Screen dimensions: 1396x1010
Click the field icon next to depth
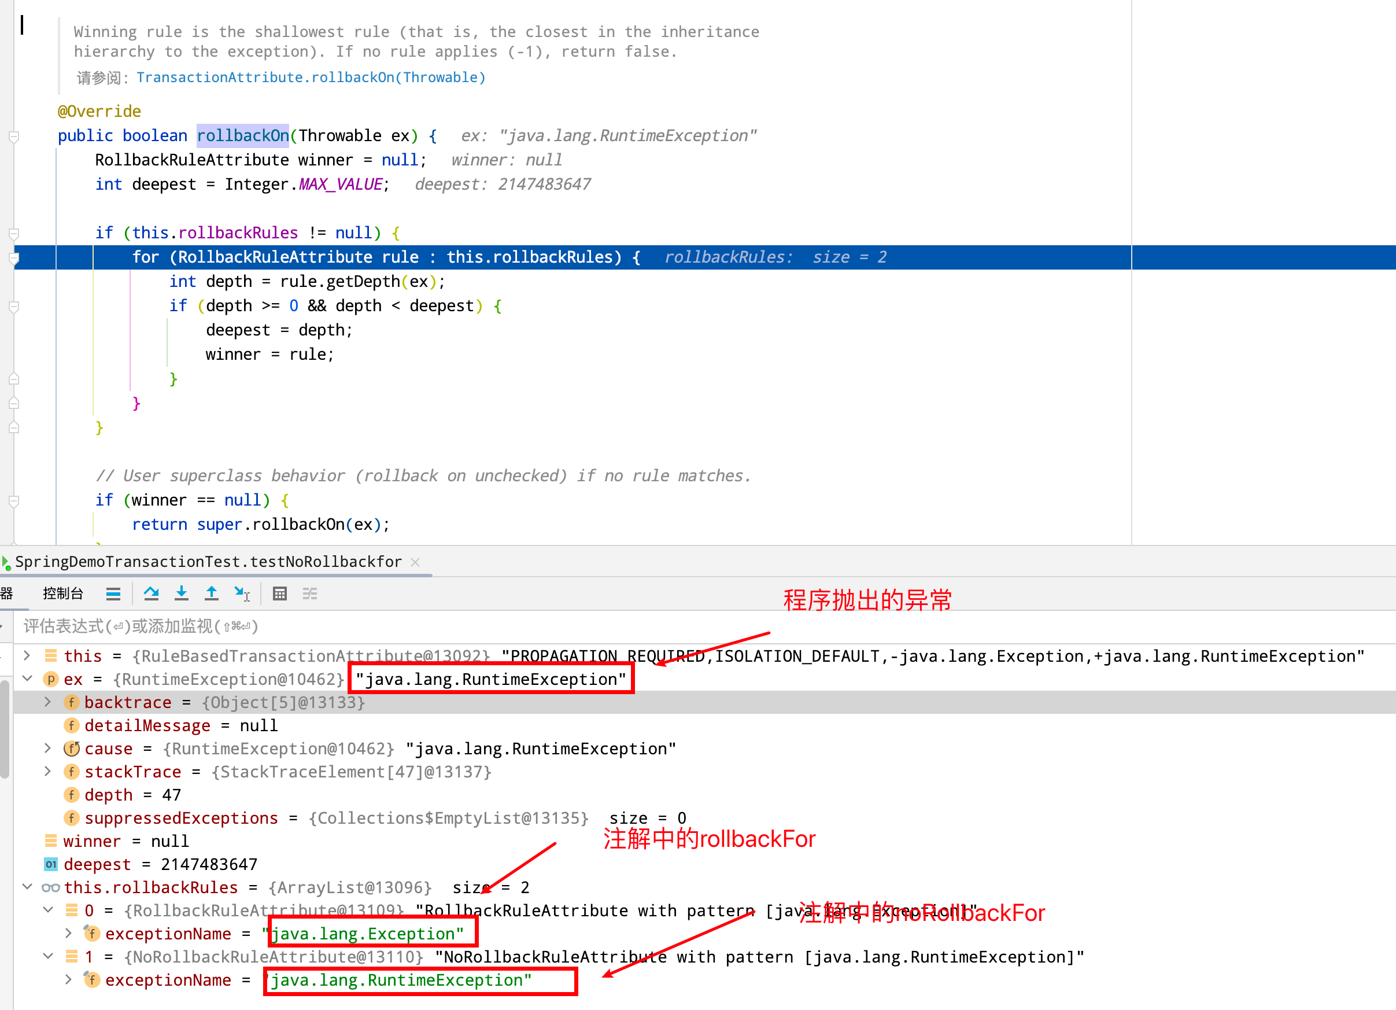(x=72, y=795)
